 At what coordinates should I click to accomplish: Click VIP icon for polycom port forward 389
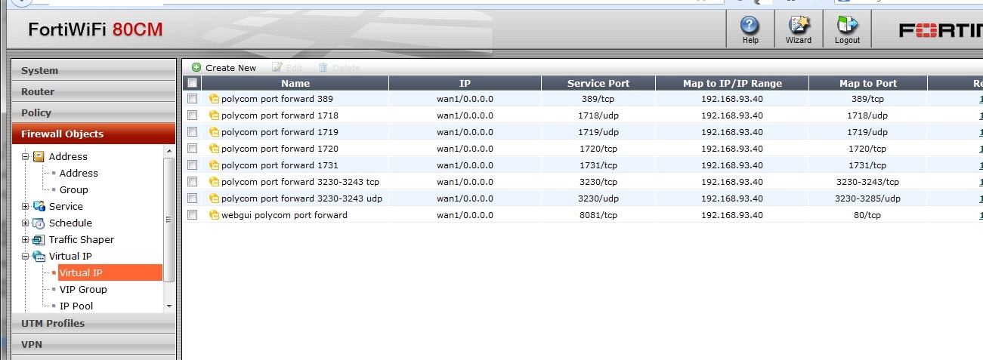(214, 99)
